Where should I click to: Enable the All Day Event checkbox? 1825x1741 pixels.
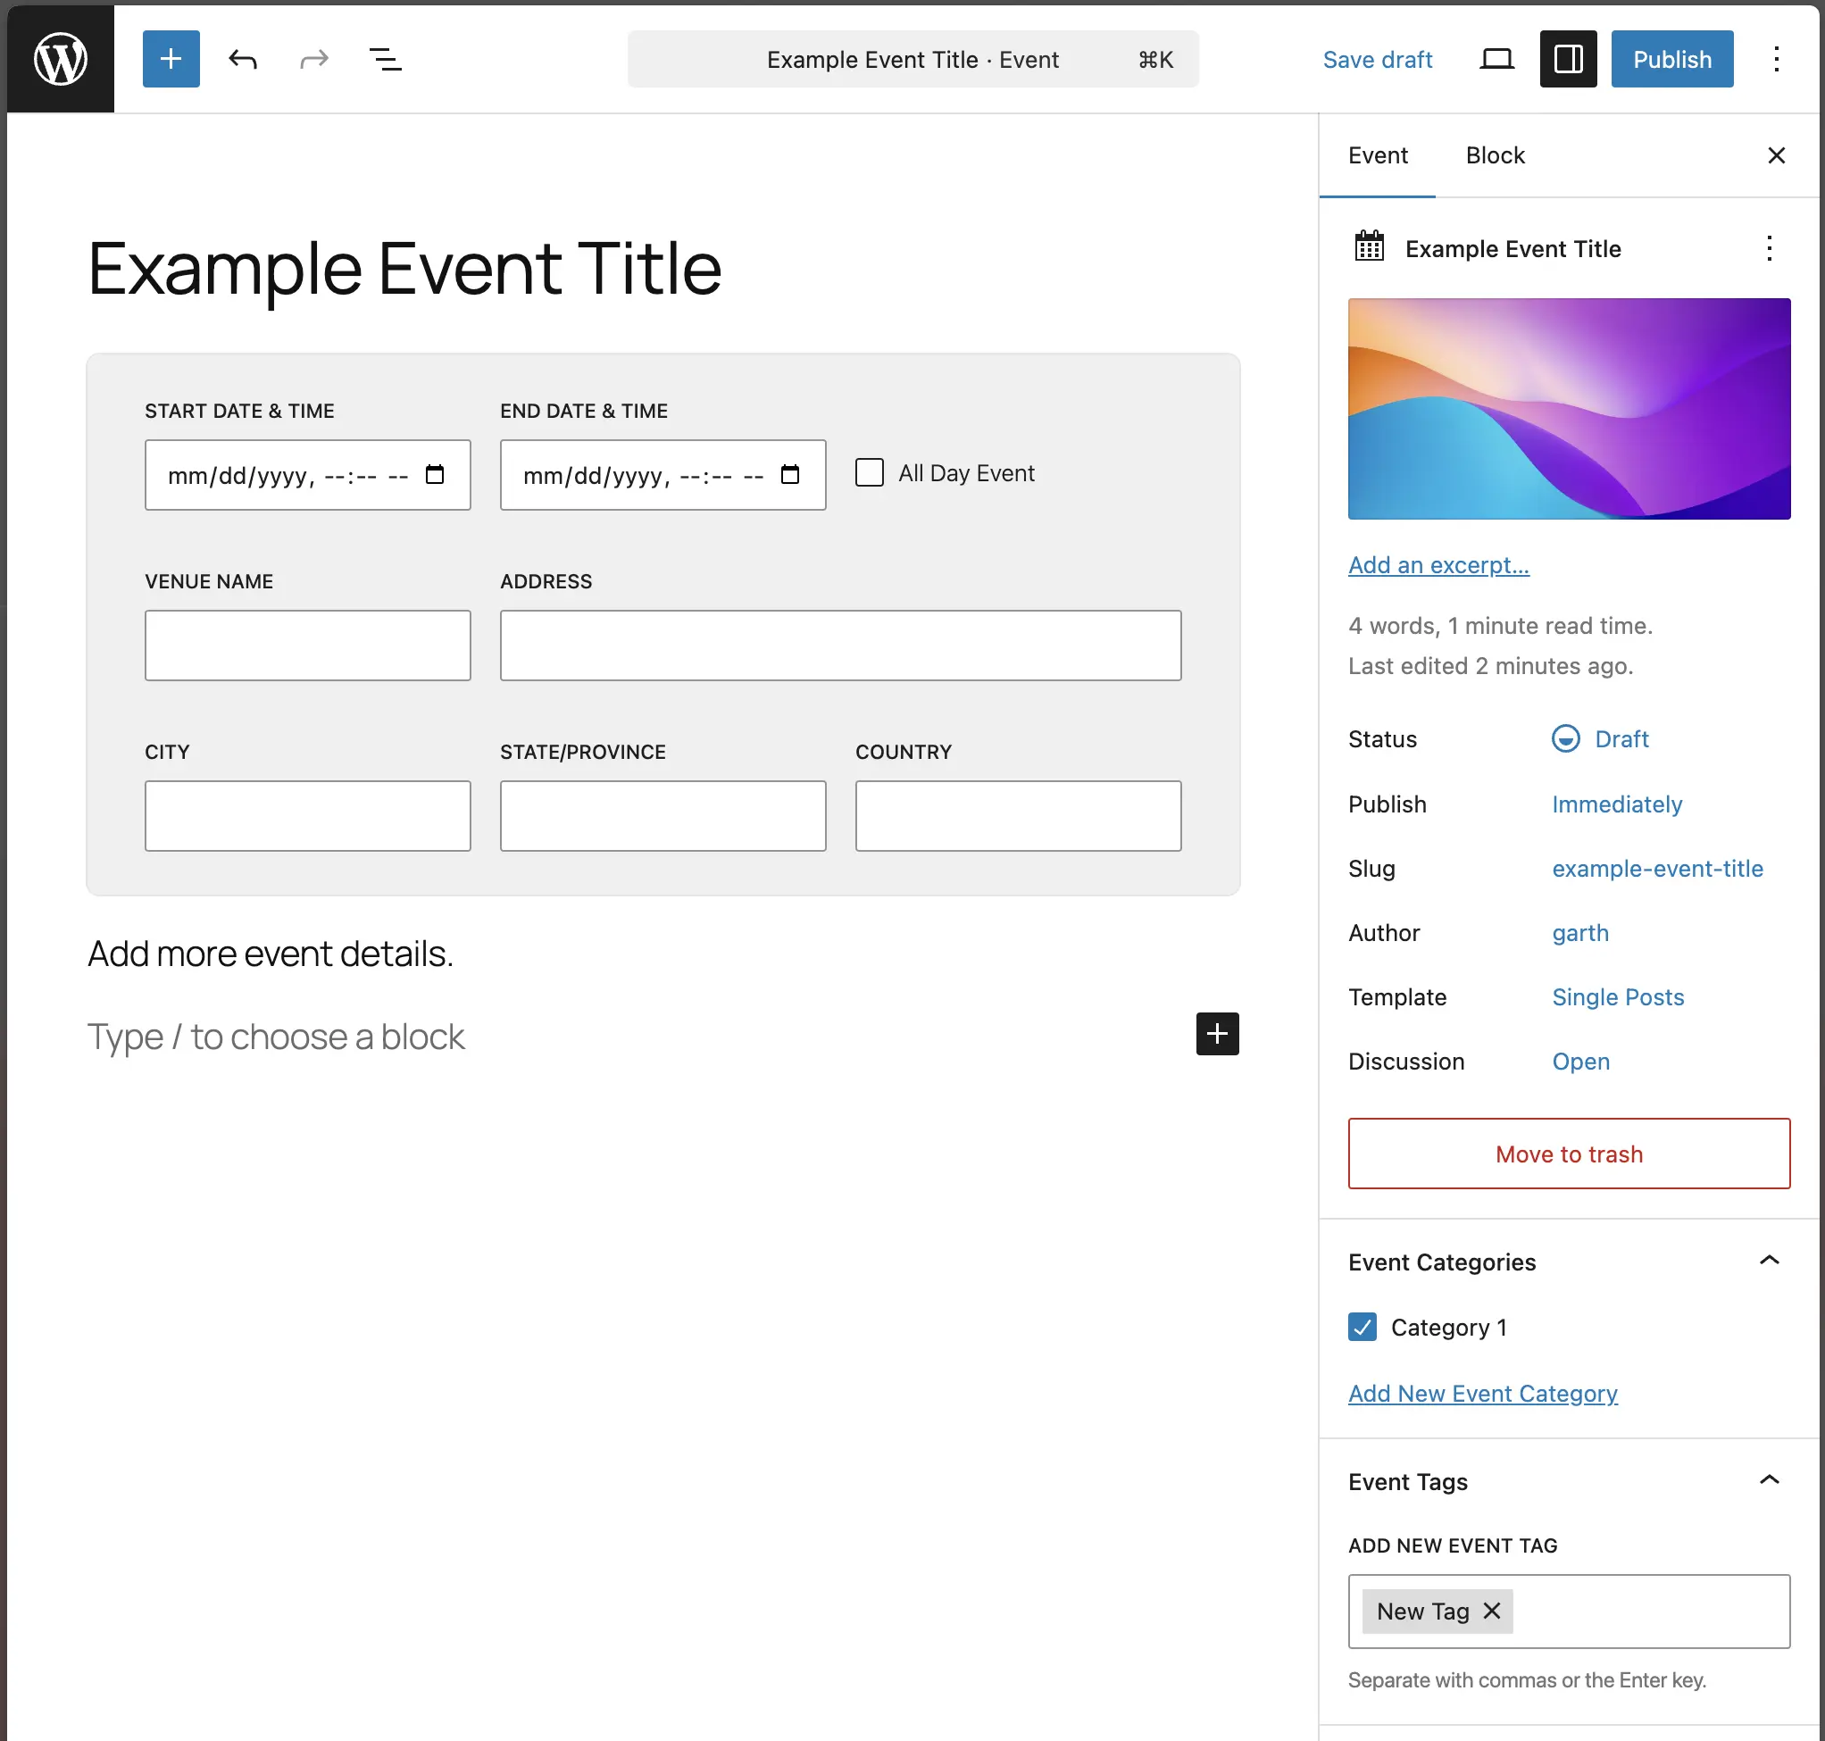pos(869,472)
